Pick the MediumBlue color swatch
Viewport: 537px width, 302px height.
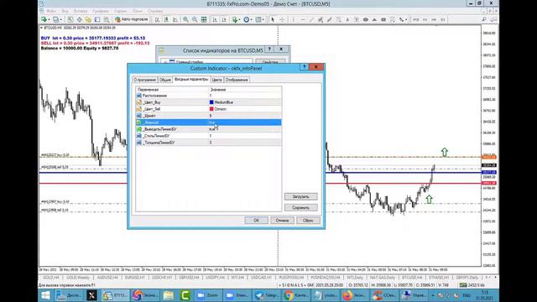[x=211, y=102]
